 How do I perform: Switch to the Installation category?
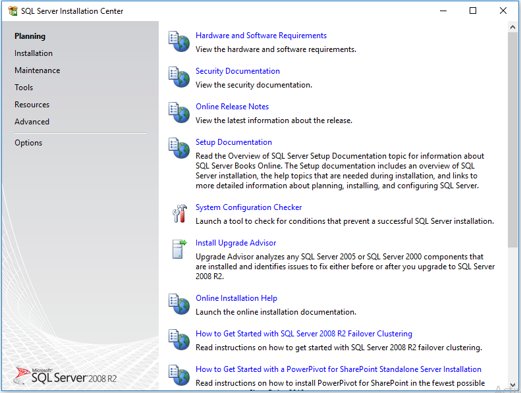[34, 53]
